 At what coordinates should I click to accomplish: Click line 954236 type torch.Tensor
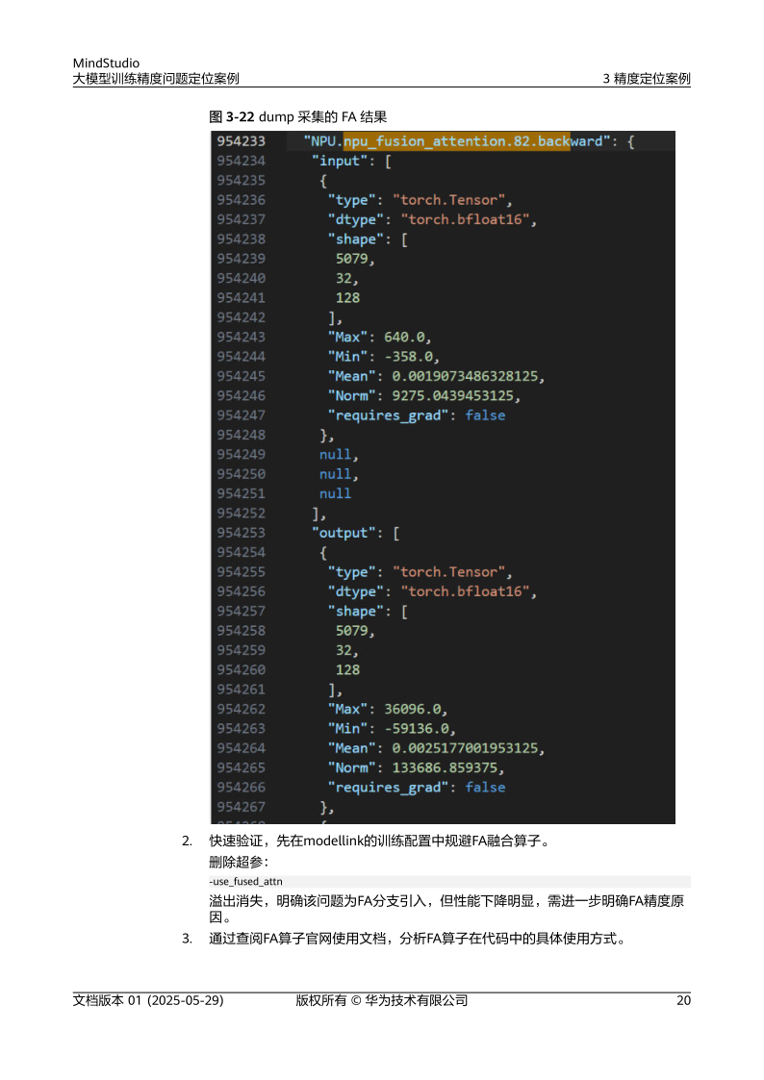(420, 200)
